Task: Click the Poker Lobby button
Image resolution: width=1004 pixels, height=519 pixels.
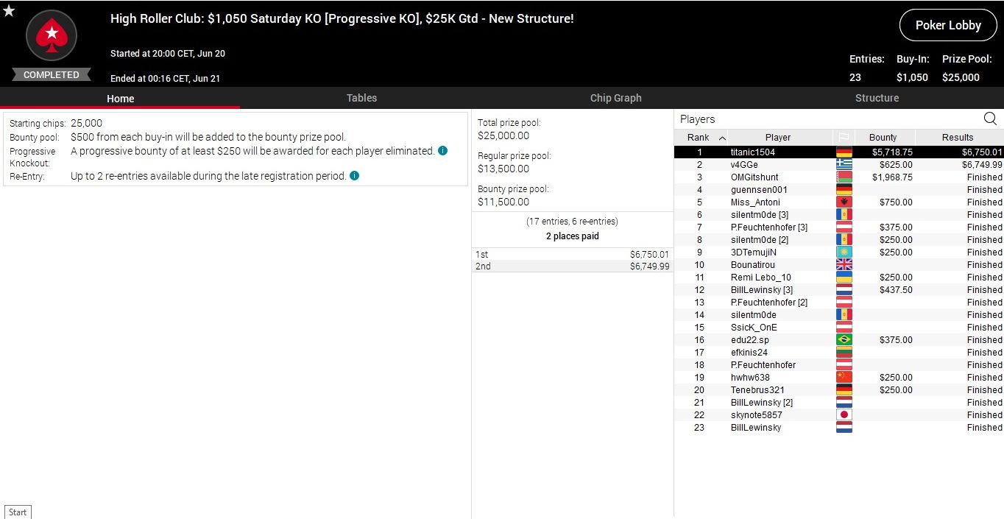Action: pos(947,25)
